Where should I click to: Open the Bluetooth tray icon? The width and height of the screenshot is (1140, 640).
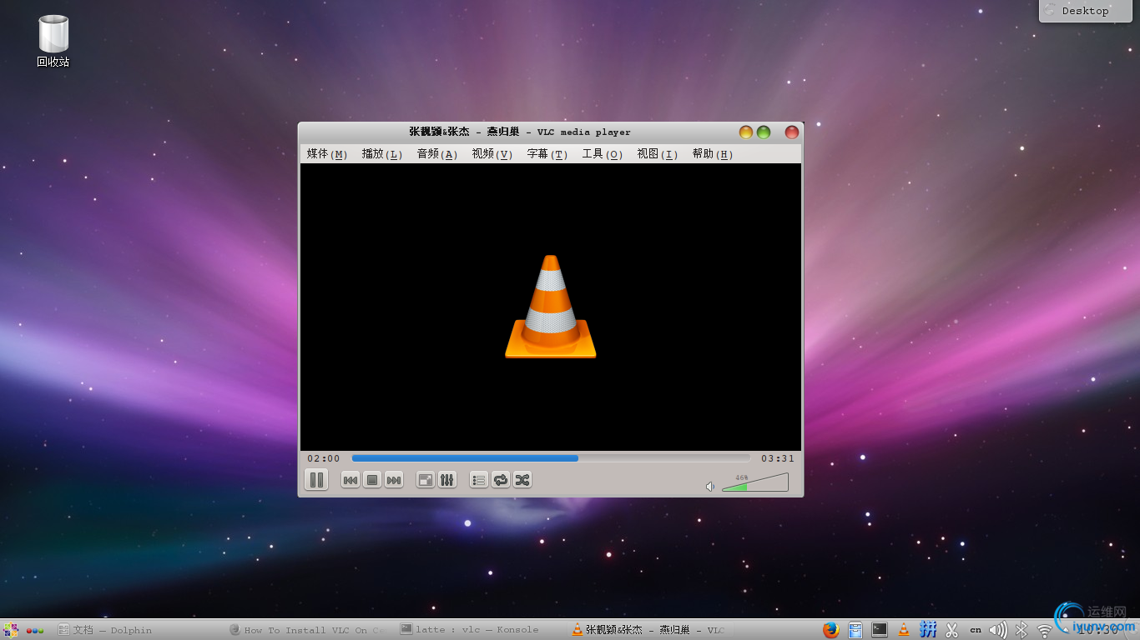[1021, 630]
